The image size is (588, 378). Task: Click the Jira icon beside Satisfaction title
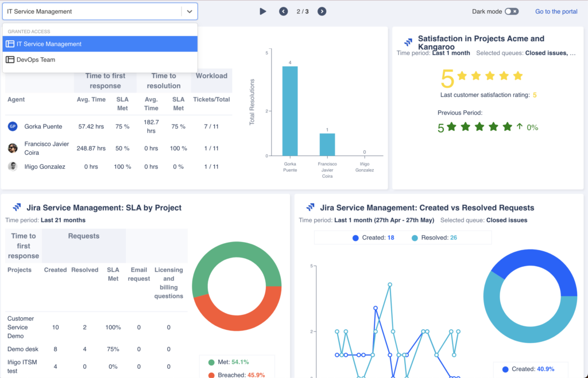tap(408, 41)
